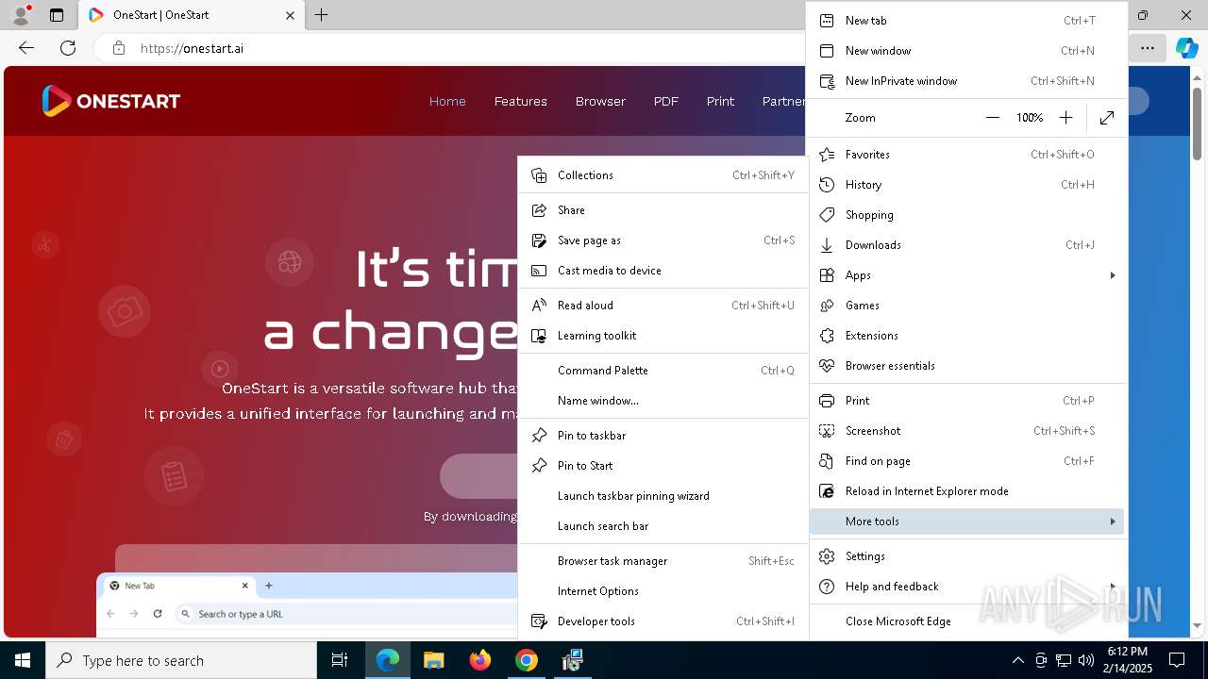Screen dimensions: 1208x679
Task: Click the Share icon in submenu
Action: click(539, 210)
